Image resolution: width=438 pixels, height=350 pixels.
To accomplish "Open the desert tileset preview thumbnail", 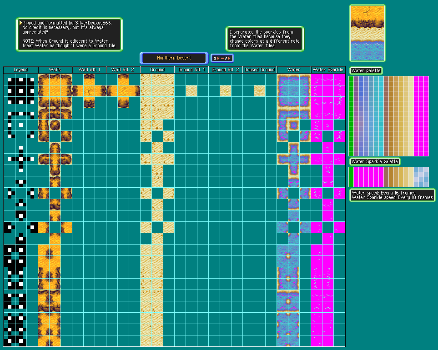I will tap(368, 33).
